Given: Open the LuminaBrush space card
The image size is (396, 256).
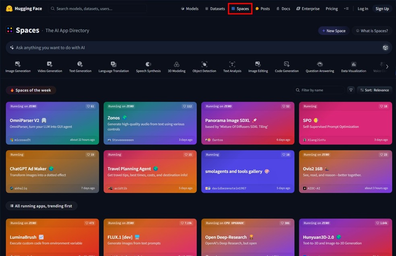Looking at the screenshot, I should (53, 237).
